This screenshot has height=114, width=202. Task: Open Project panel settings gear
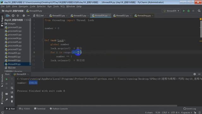pyautogui.click(x=24, y=16)
